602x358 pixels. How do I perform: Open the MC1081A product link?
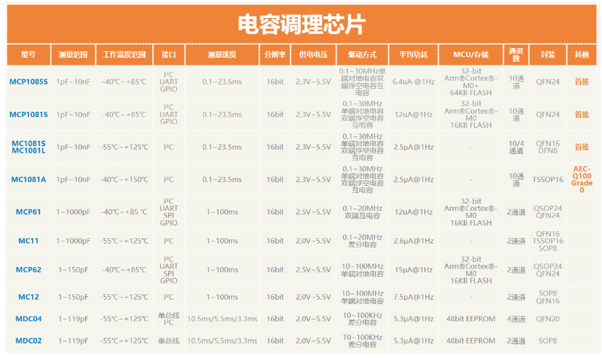click(28, 179)
